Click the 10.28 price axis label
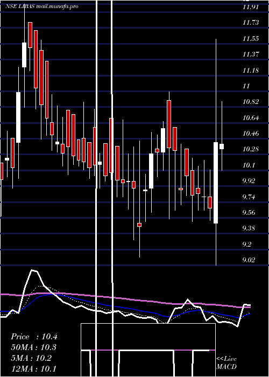 click(251, 149)
